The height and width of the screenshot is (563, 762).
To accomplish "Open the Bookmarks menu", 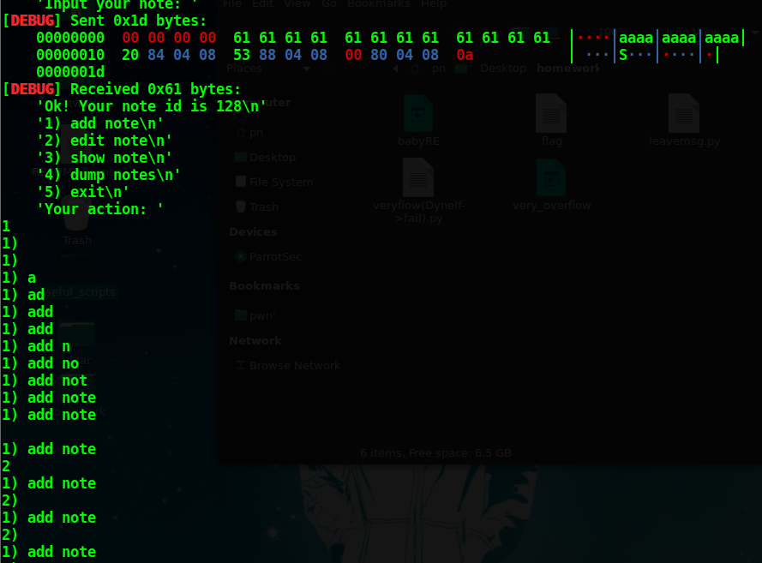I will pyautogui.click(x=378, y=4).
